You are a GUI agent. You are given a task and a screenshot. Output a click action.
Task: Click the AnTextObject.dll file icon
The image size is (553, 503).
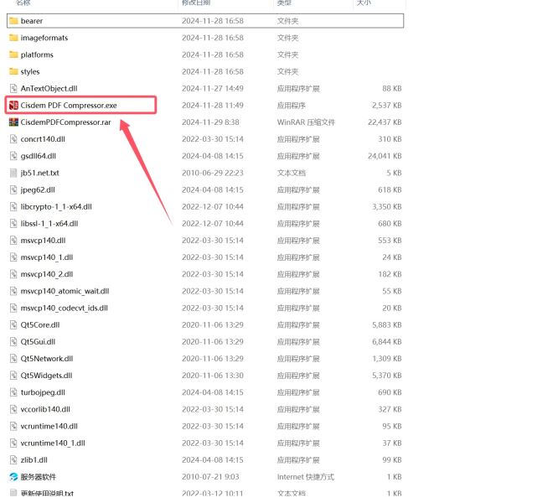tap(13, 88)
